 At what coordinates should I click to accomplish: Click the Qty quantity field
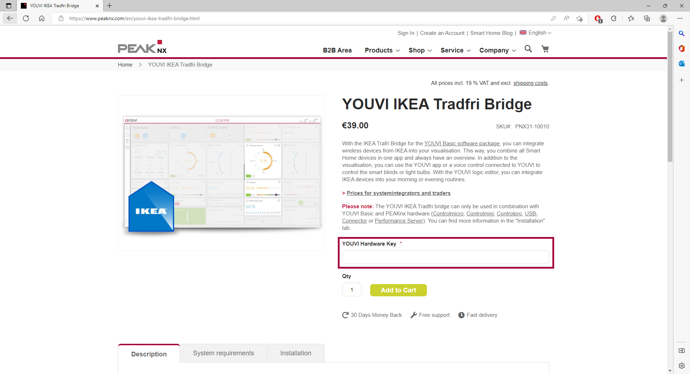click(351, 290)
